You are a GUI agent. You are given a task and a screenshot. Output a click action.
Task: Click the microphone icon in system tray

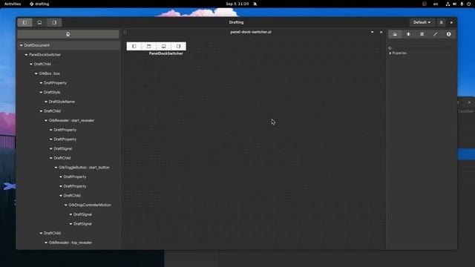pyautogui.click(x=462, y=4)
